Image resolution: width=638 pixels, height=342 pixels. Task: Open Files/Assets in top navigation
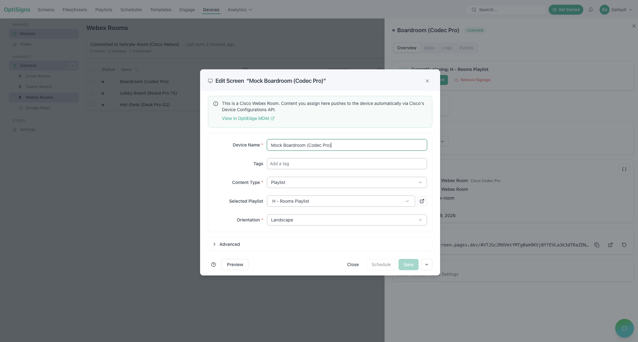coord(75,10)
